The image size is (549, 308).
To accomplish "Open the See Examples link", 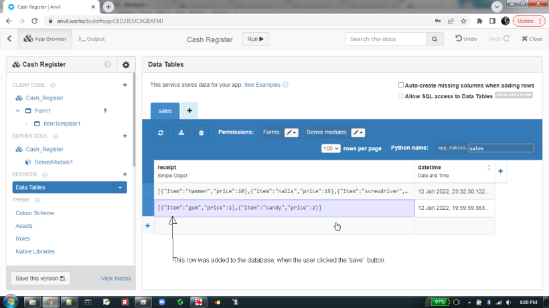I will point(262,86).
